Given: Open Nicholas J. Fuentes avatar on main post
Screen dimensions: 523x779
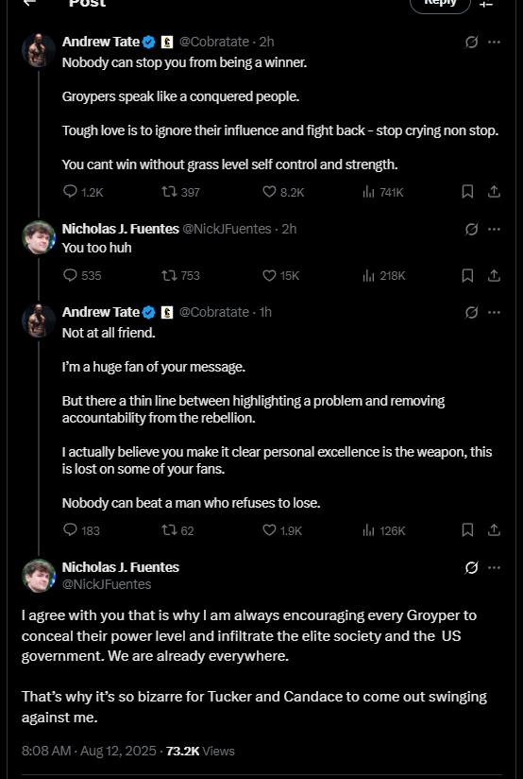Looking at the screenshot, I should 39,576.
